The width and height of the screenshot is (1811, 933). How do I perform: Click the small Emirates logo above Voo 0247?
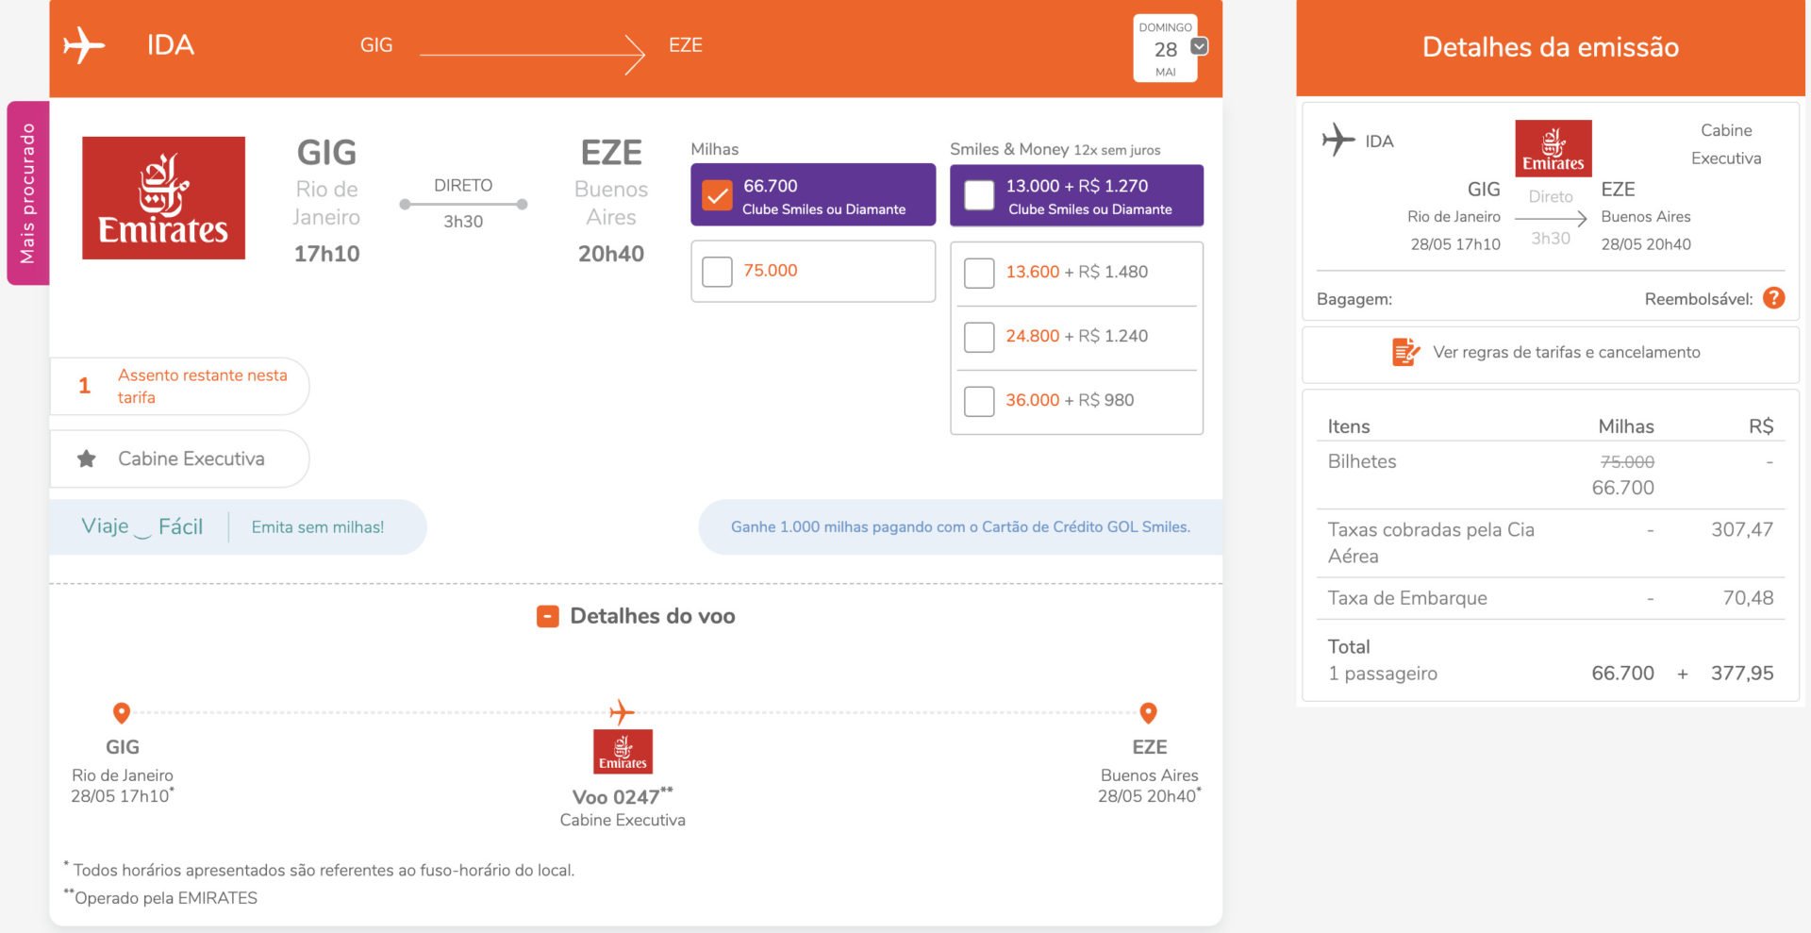point(623,751)
